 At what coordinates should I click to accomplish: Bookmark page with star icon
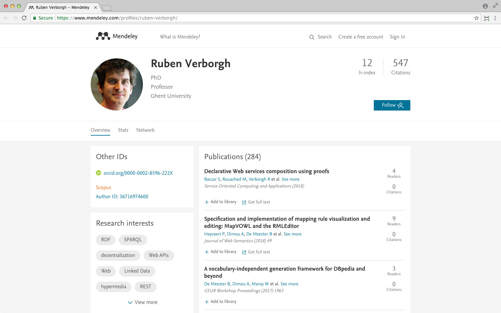coord(477,18)
